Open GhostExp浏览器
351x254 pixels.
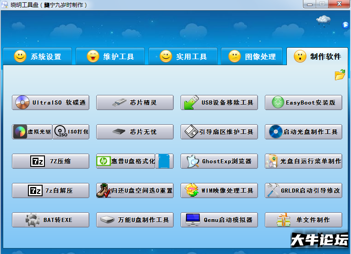[x=219, y=161]
